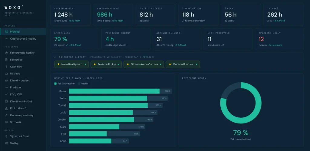This screenshot has width=310, height=151.
Task: Click the Služby grid icon
Action: [6, 143]
